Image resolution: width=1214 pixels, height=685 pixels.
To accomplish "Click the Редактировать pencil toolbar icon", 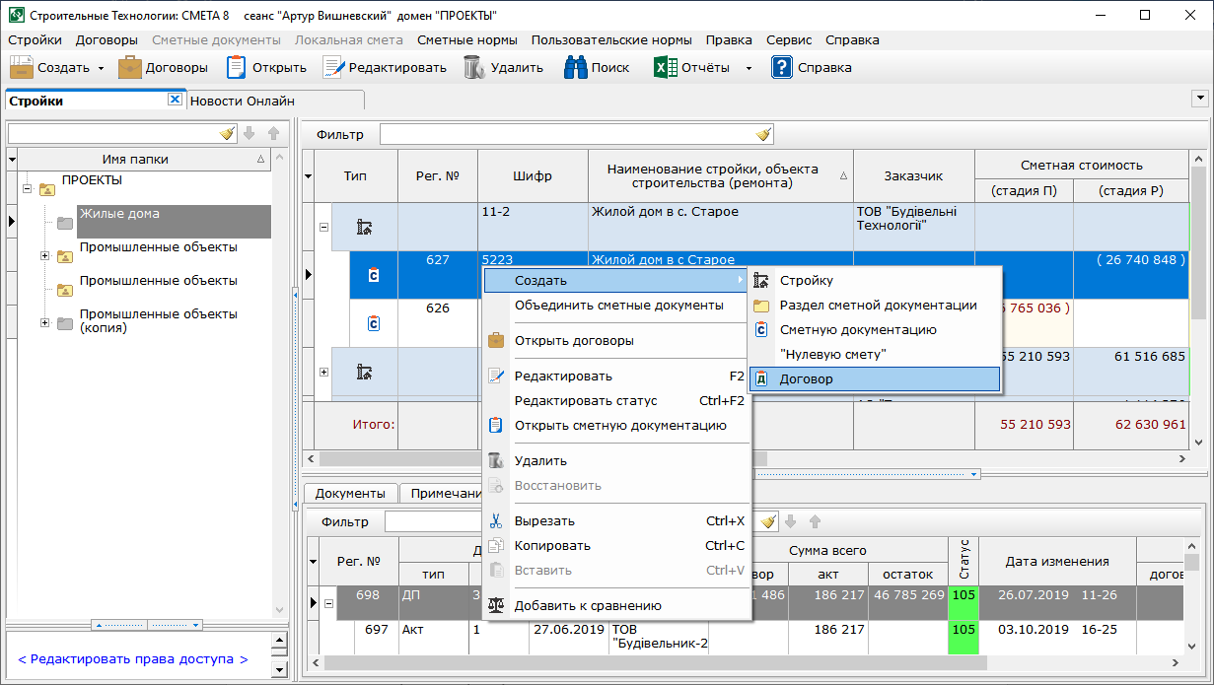I will click(333, 68).
